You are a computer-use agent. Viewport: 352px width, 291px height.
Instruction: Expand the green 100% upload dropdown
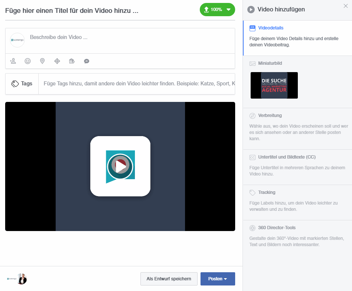pos(229,10)
